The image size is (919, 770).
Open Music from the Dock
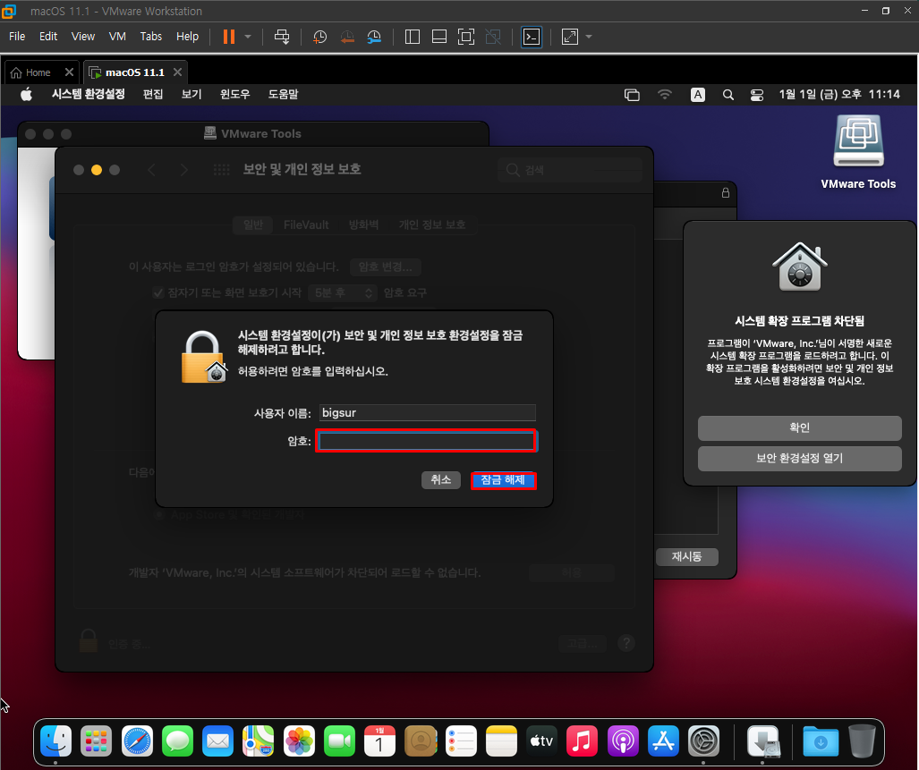coord(582,740)
